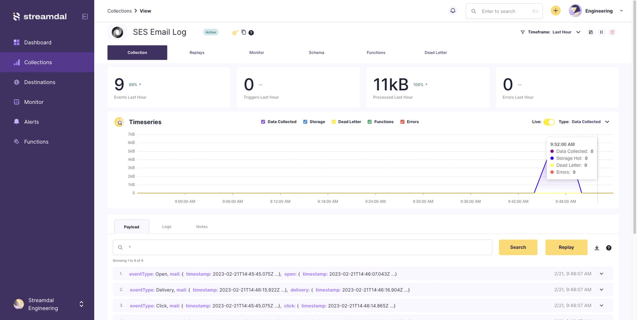The image size is (637, 320).
Task: Collapse the sidebar panel icon
Action: tap(85, 16)
